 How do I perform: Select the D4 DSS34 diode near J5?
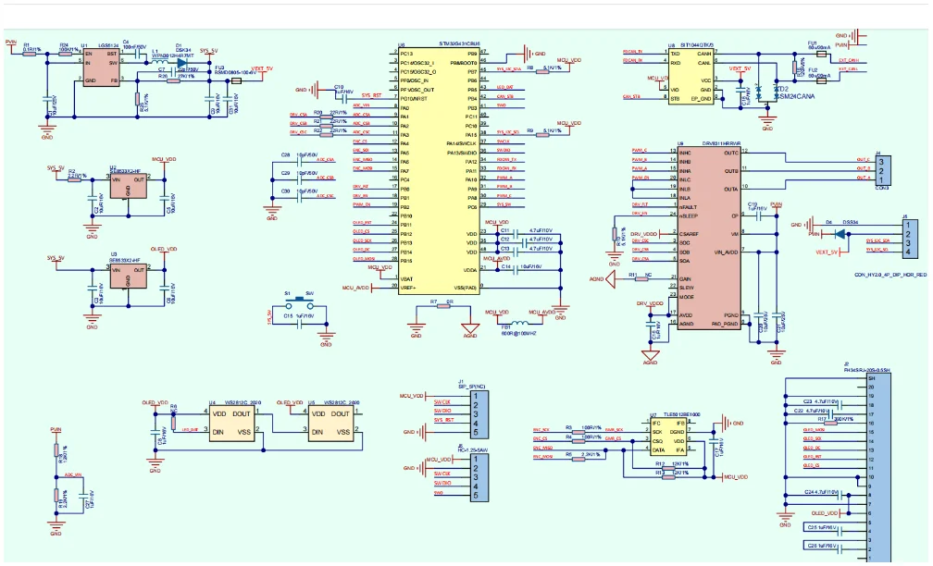829,224
